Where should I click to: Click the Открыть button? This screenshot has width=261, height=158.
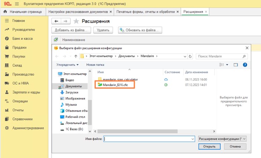[x=209, y=147]
